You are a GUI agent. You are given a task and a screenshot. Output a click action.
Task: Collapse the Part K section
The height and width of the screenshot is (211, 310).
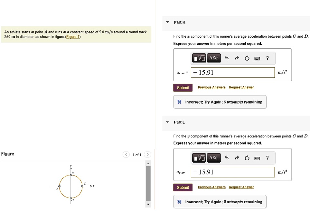click(167, 22)
